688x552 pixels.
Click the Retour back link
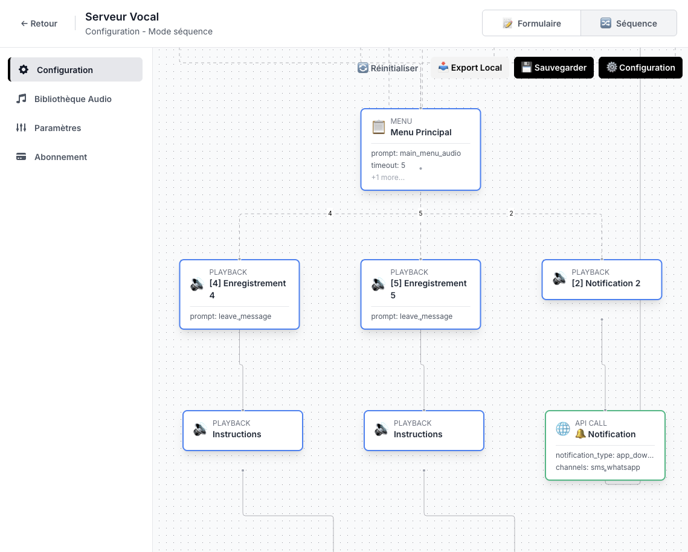pyautogui.click(x=39, y=24)
